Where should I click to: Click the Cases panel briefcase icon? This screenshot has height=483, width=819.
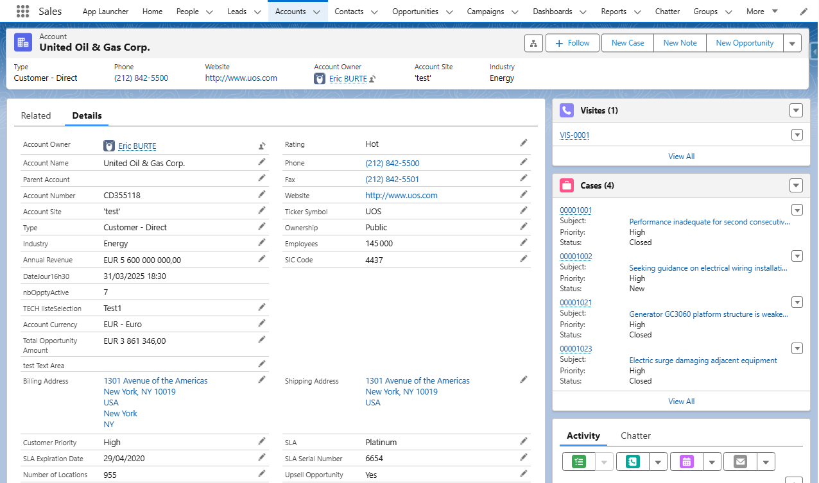(x=567, y=185)
